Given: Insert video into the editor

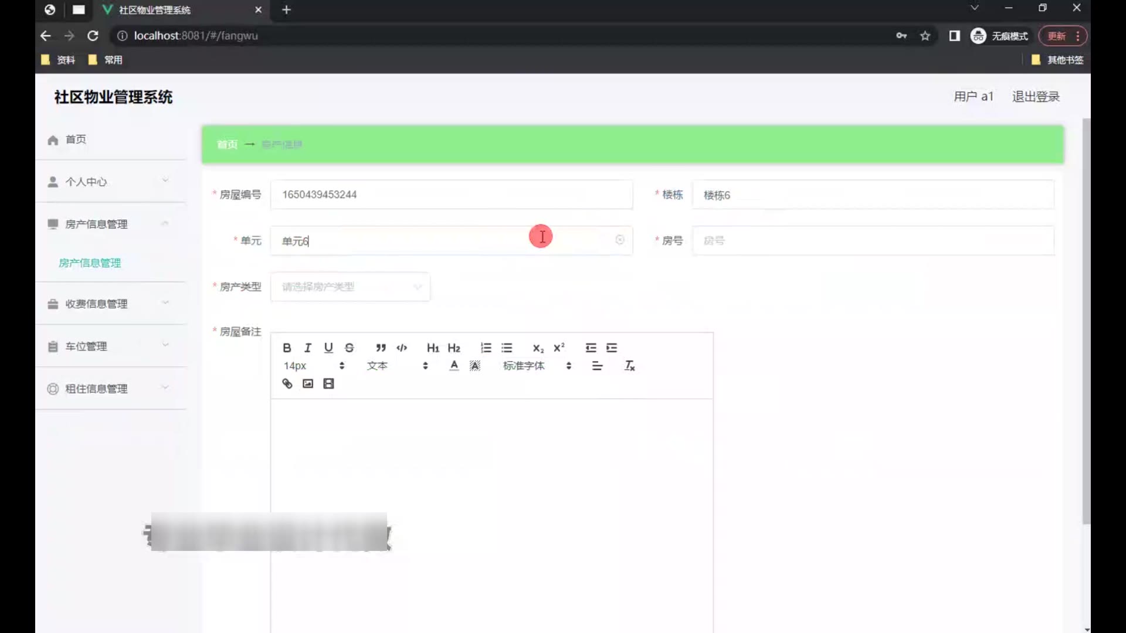Looking at the screenshot, I should [328, 383].
